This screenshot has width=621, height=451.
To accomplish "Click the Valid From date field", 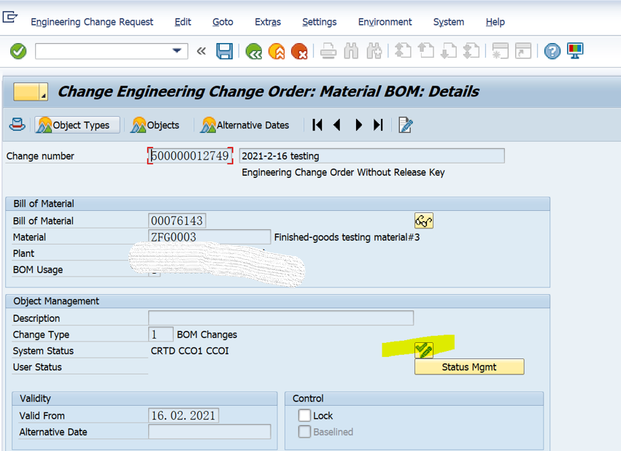I will coord(183,415).
